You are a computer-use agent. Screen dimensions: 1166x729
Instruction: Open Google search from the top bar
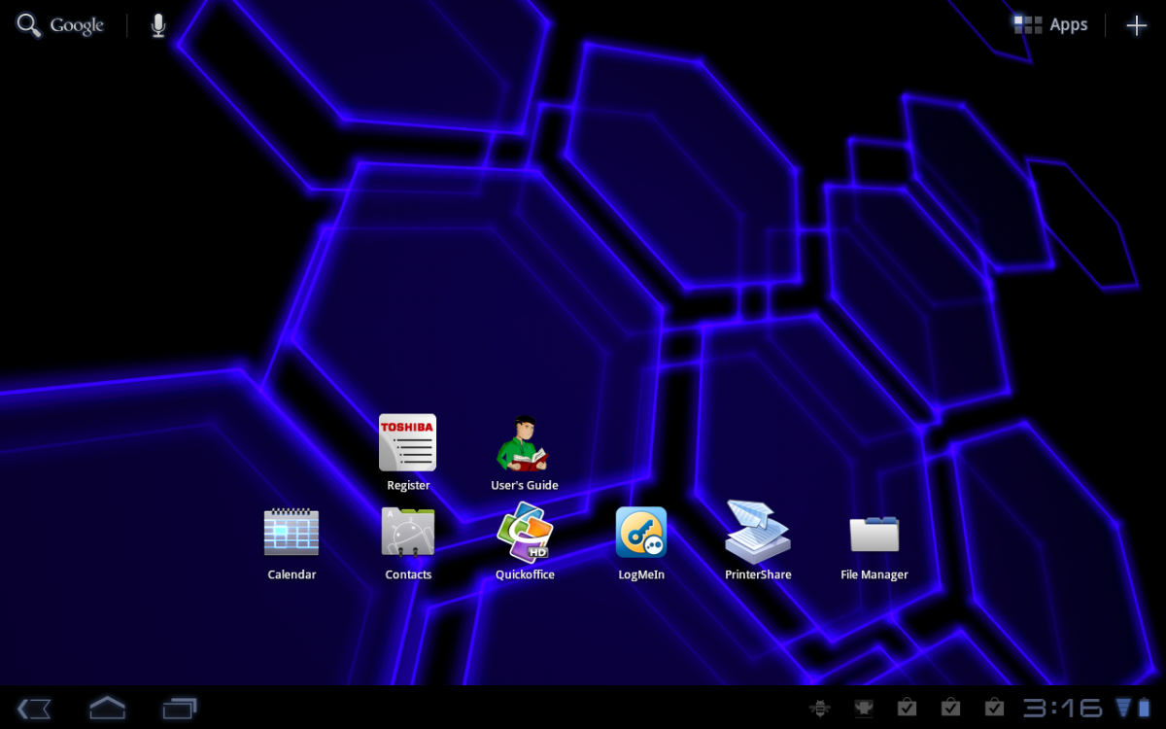tap(58, 24)
